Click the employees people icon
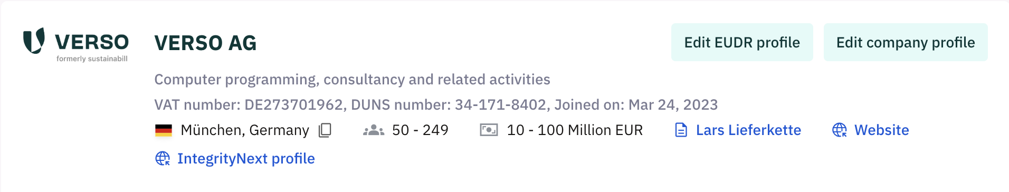The width and height of the screenshot is (1009, 192). (x=374, y=130)
